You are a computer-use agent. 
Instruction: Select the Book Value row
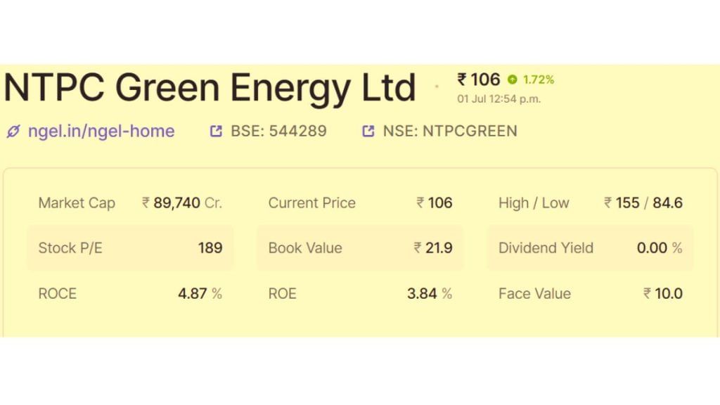coord(361,248)
